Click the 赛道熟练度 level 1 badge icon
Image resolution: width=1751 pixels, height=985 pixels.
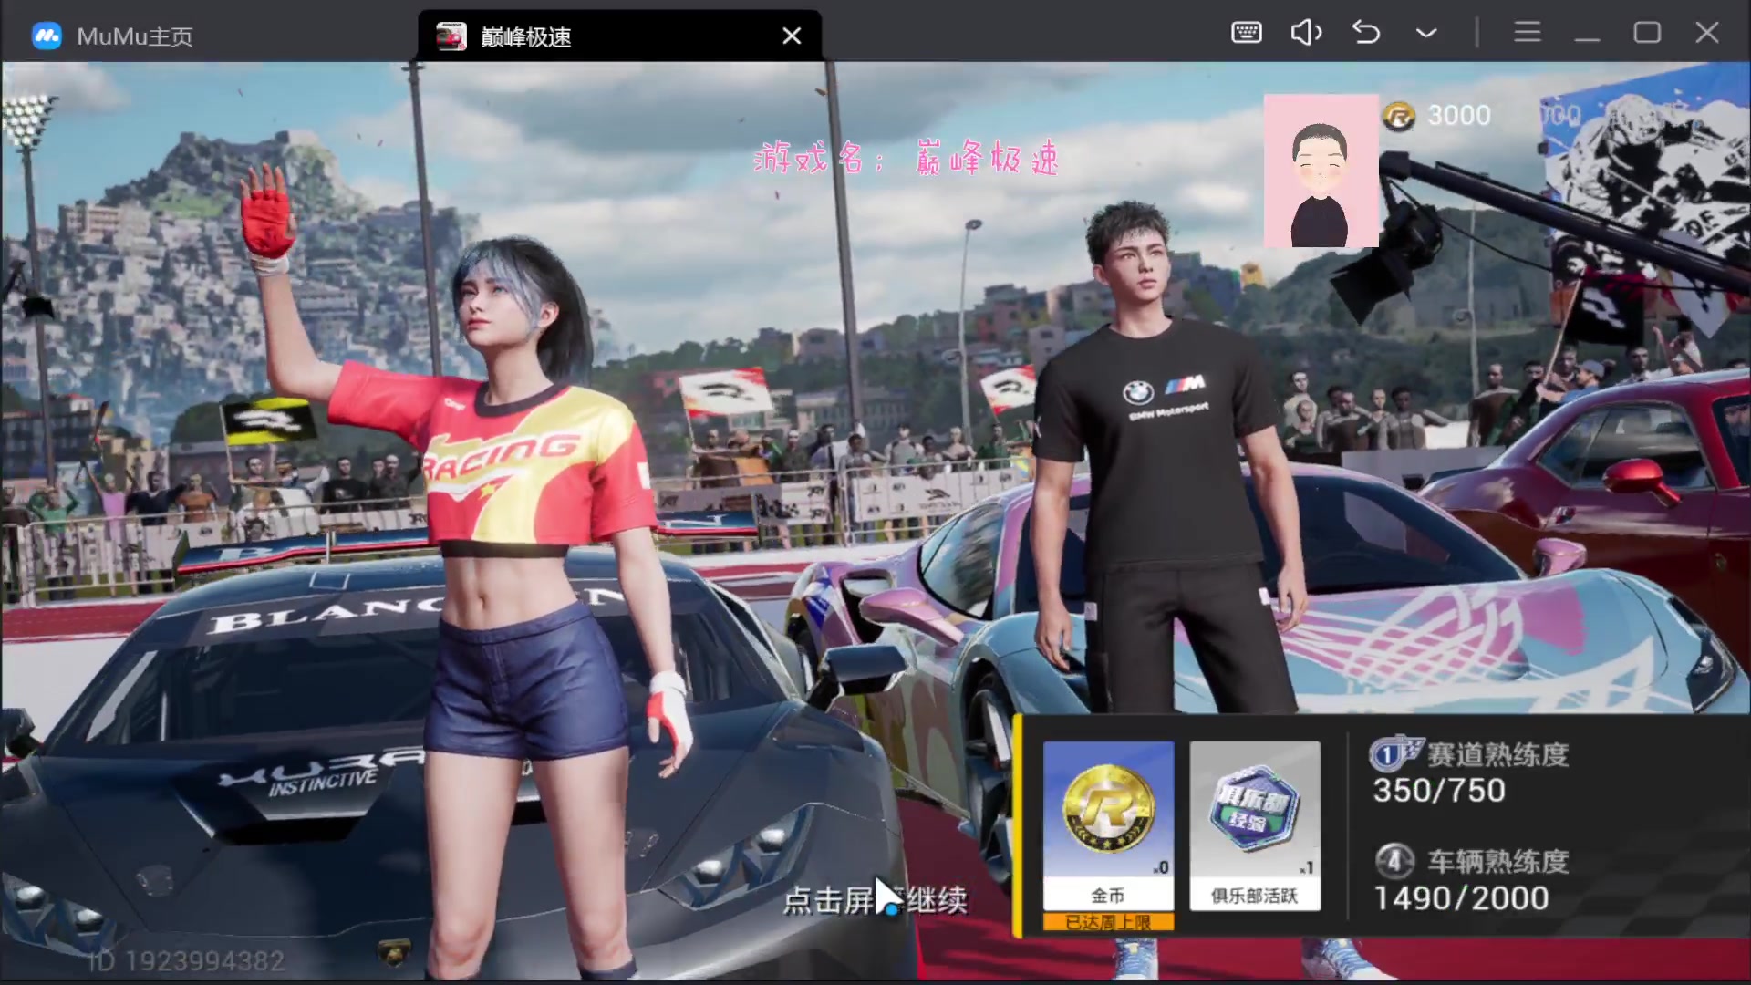tap(1394, 753)
